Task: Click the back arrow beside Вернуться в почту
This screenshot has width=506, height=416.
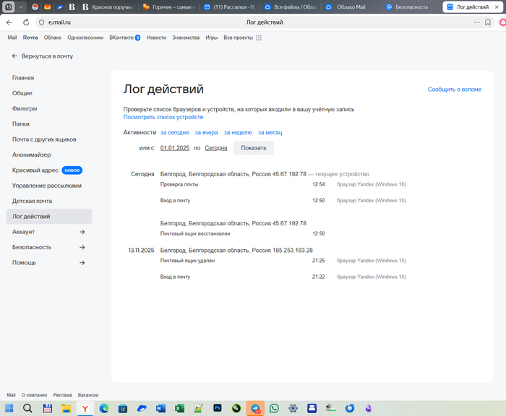Action: [x=14, y=56]
